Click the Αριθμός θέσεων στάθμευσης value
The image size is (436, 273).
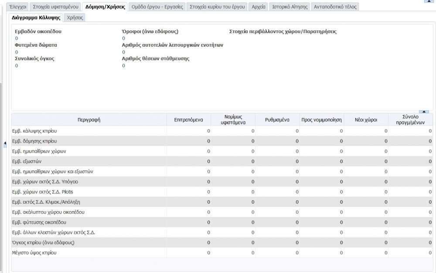point(123,66)
